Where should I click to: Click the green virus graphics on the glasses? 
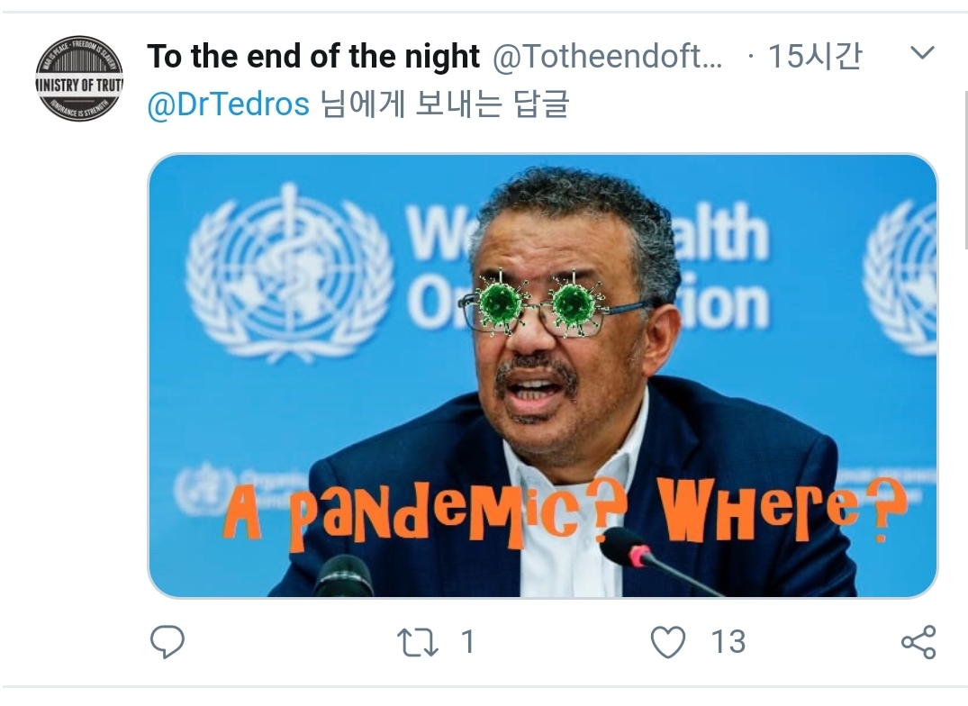(x=536, y=303)
